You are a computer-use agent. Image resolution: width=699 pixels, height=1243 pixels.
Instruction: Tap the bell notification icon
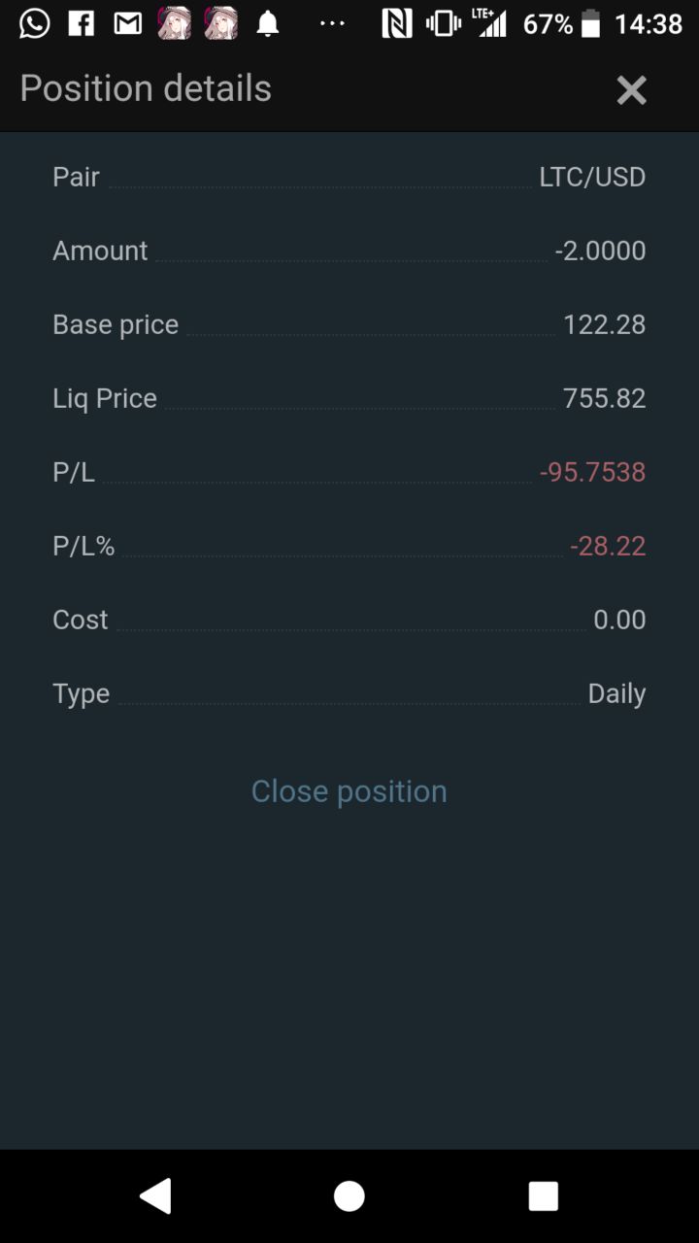tap(268, 24)
